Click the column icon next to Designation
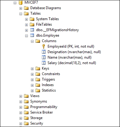120x127 pixels. 44,52
